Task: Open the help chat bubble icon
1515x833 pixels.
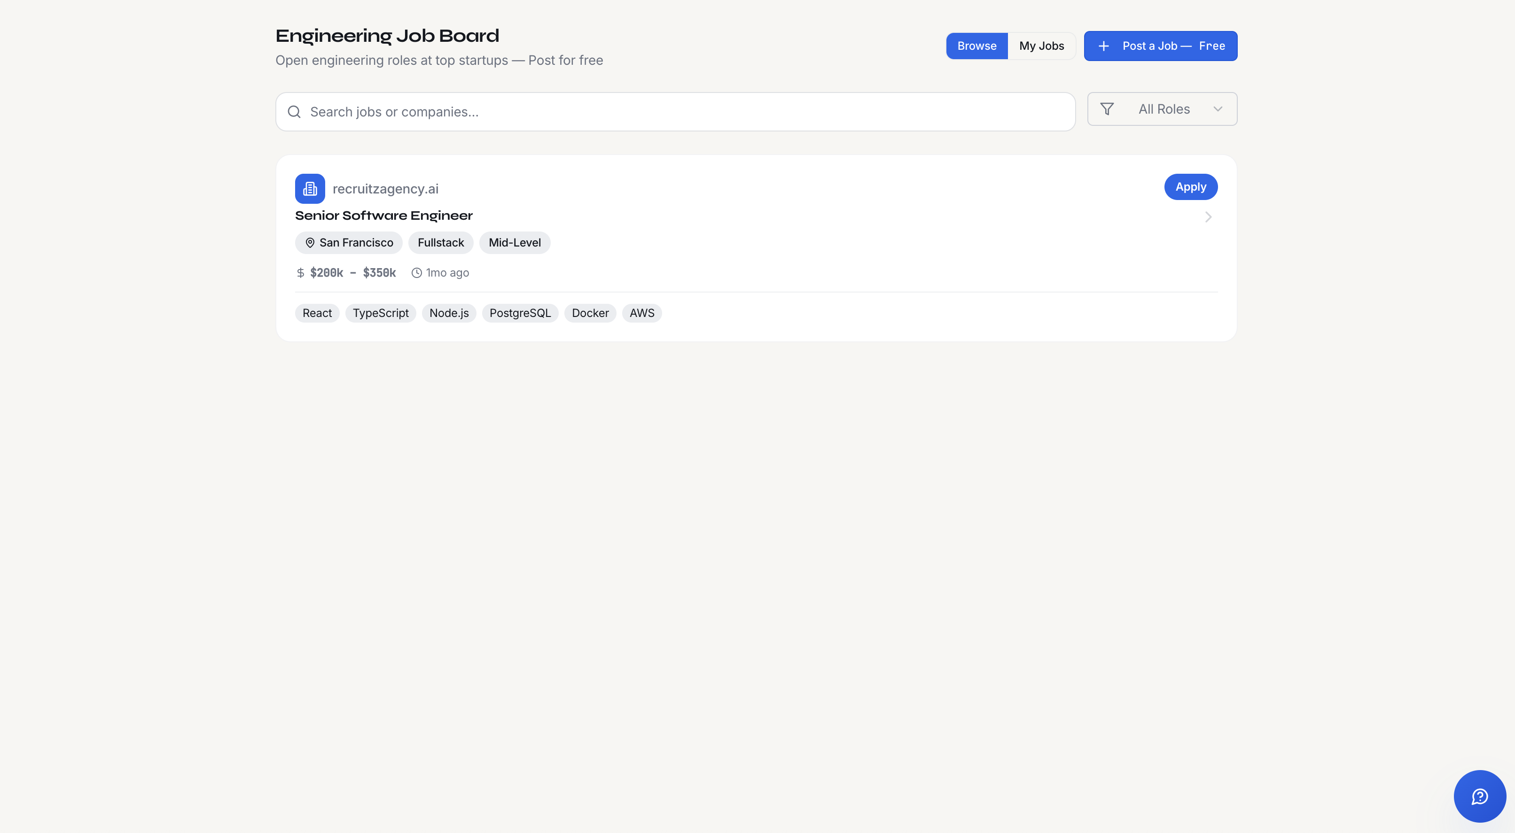Action: coord(1479,796)
